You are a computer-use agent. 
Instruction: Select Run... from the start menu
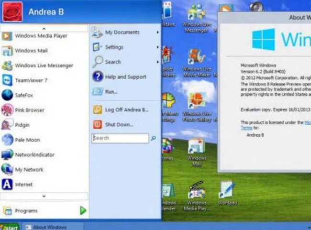111,92
